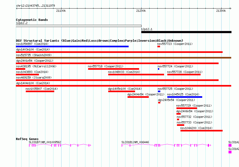Viewport: 239px width, 167px height.
Task: Click the DGV Structural Variants track title
Action: click(100, 41)
